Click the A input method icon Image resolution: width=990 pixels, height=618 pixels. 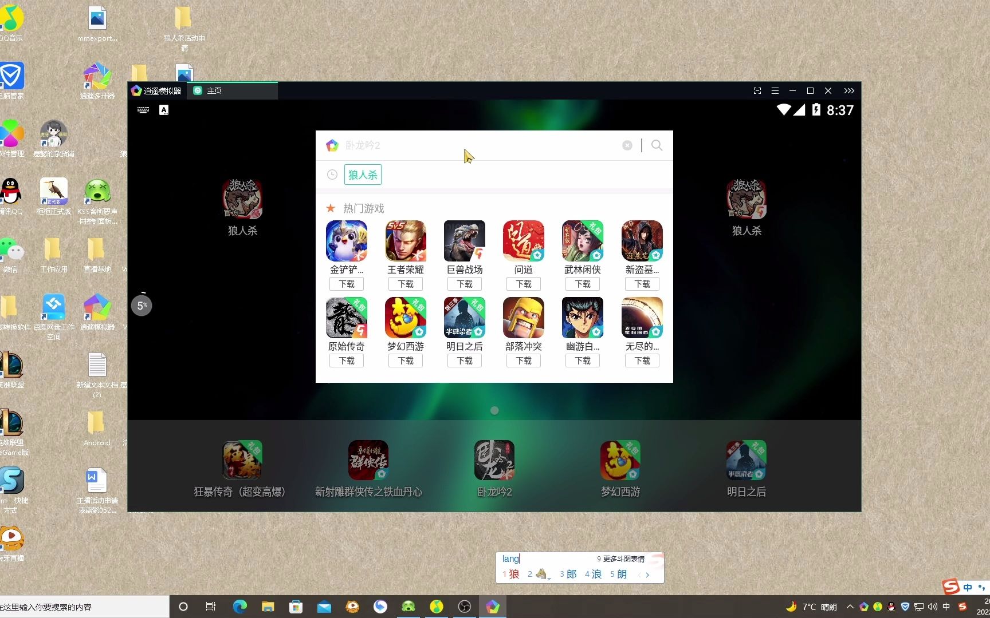pos(164,110)
